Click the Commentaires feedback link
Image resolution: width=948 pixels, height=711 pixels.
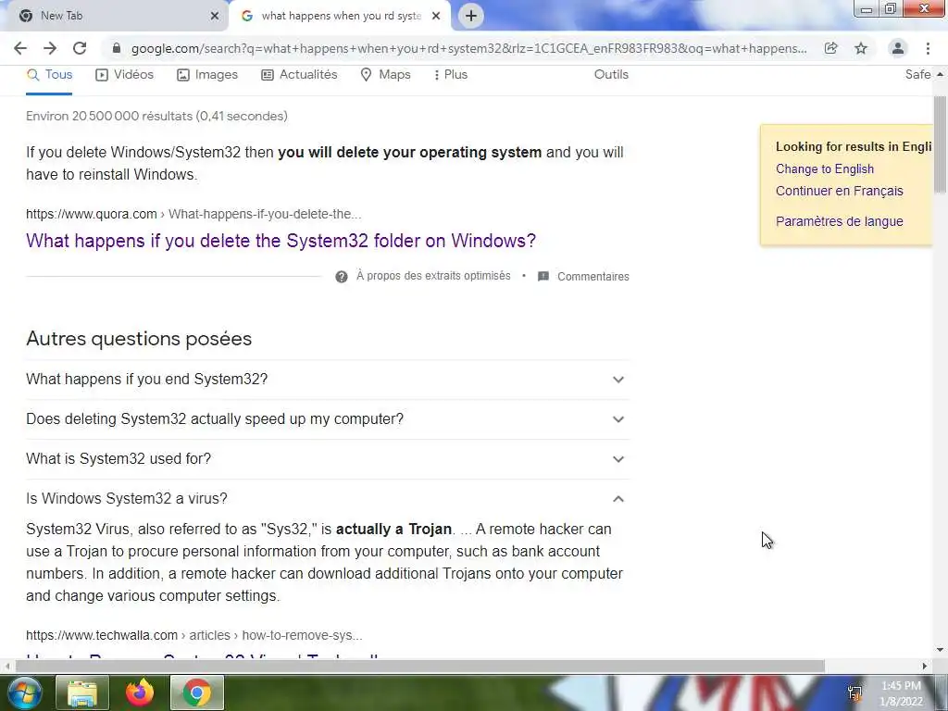(593, 276)
